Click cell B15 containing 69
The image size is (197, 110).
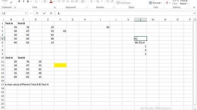[11, 77]
